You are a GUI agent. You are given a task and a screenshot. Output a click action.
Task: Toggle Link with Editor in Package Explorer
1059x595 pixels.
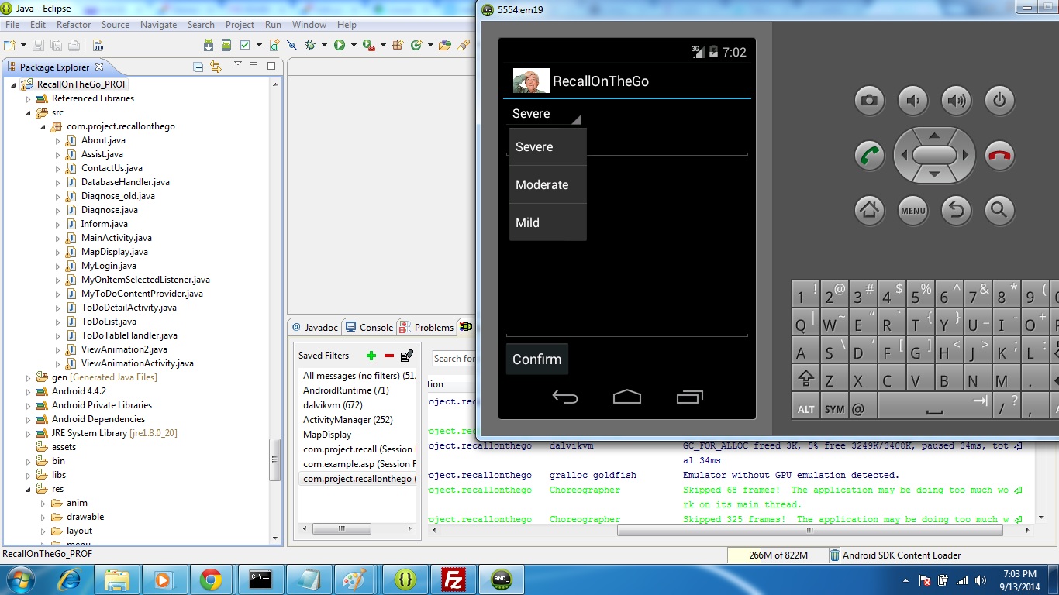click(x=216, y=67)
